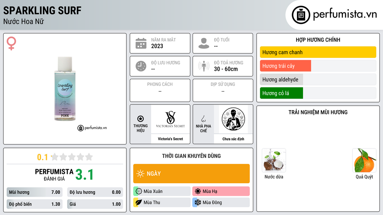The width and height of the screenshot is (383, 215).
Task: Click the Victoria's Secret brand name link
Action: tap(171, 139)
